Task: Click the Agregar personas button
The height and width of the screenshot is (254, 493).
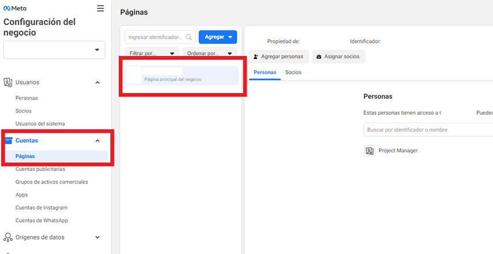Action: pos(278,57)
